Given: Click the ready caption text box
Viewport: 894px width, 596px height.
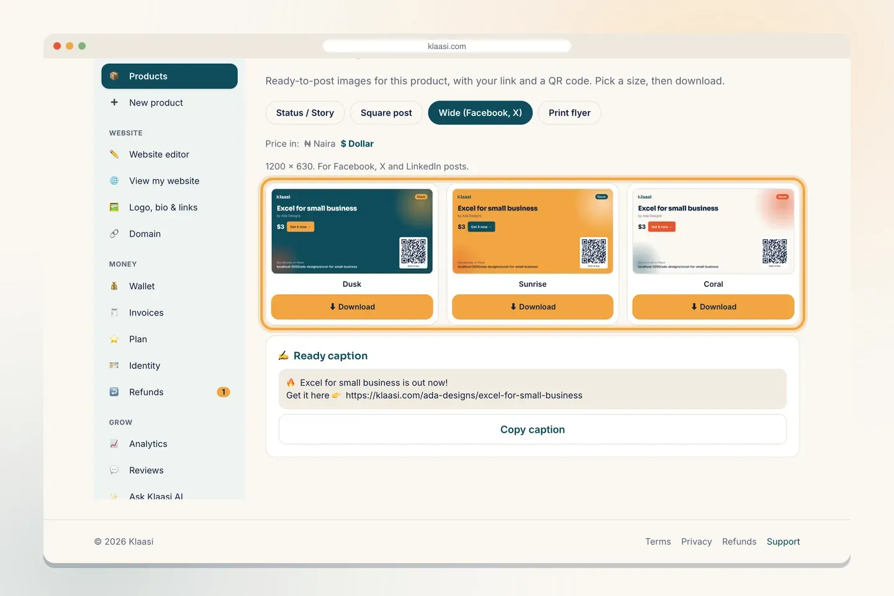Looking at the screenshot, I should [533, 389].
